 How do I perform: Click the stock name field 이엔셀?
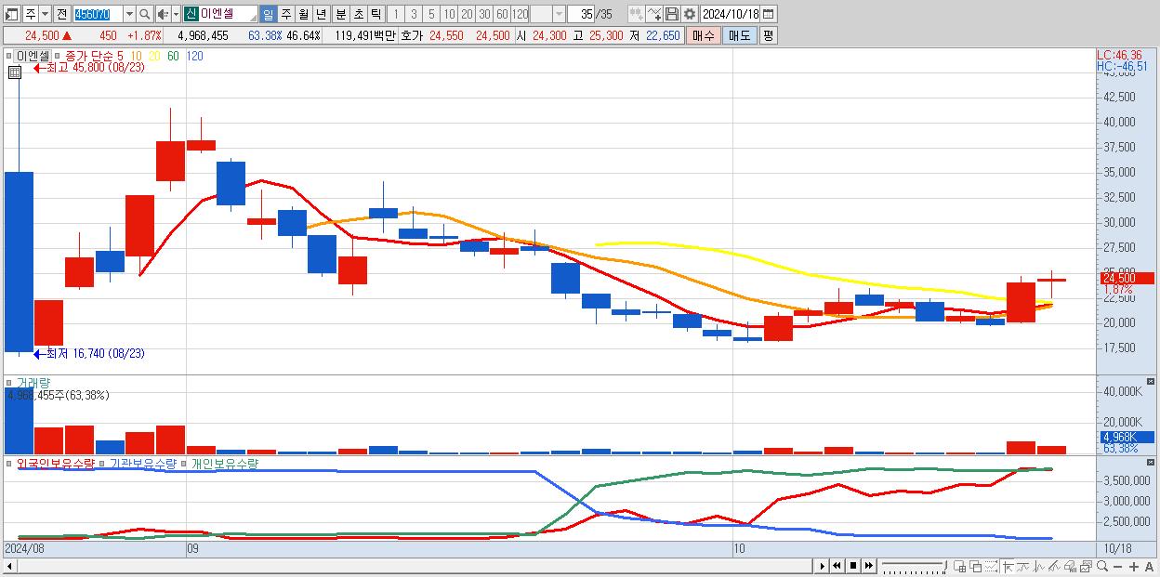pyautogui.click(x=227, y=14)
